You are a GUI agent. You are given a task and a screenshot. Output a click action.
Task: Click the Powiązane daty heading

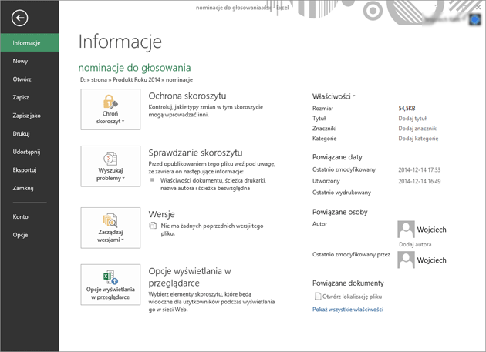coord(337,157)
